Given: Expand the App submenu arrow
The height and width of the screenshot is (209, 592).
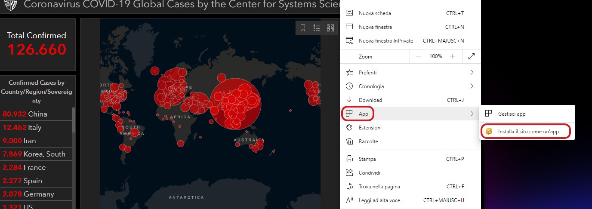Looking at the screenshot, I should click(x=472, y=114).
